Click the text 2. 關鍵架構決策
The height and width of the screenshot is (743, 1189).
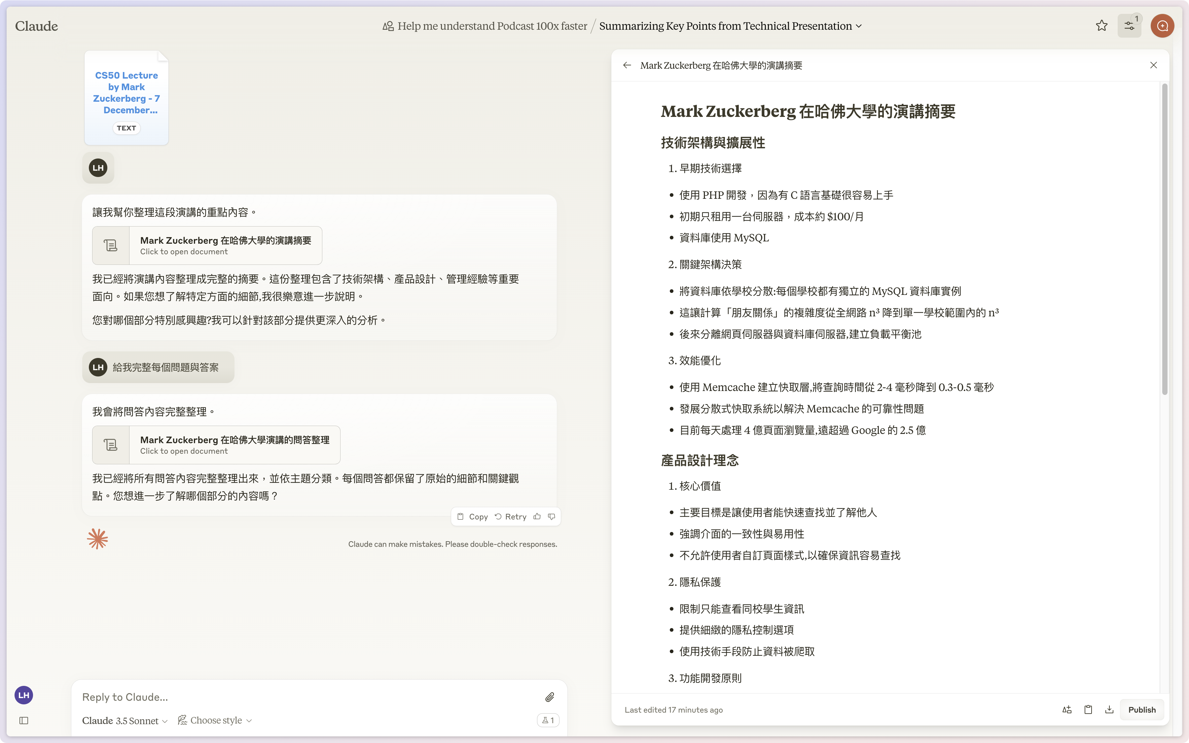(704, 265)
